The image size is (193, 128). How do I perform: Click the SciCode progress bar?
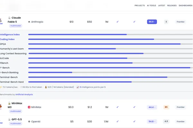(110, 58)
